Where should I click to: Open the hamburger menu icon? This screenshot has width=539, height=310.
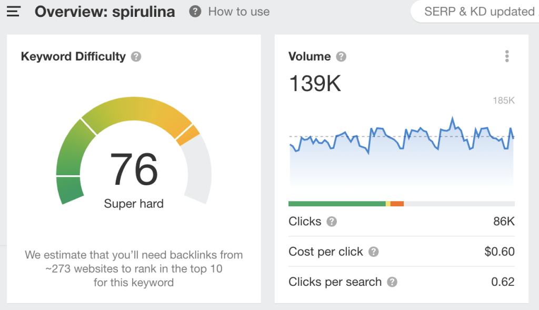(x=14, y=12)
